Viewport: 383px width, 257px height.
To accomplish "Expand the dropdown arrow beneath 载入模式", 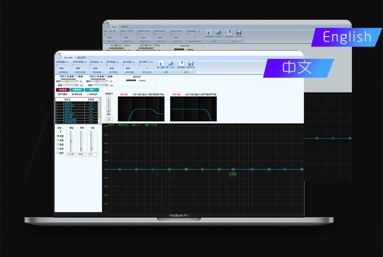I will (160, 70).
